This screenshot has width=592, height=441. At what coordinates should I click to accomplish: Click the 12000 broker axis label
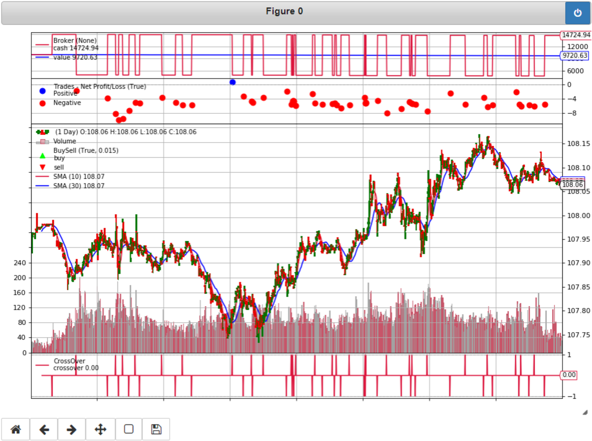577,46
